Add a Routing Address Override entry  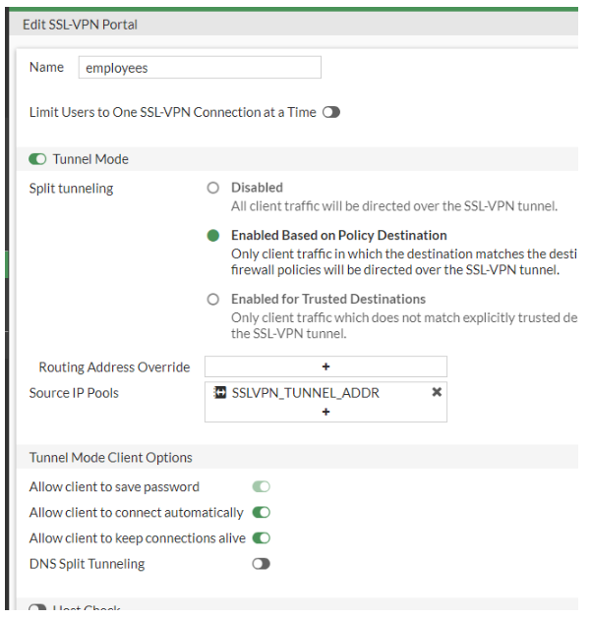click(325, 366)
